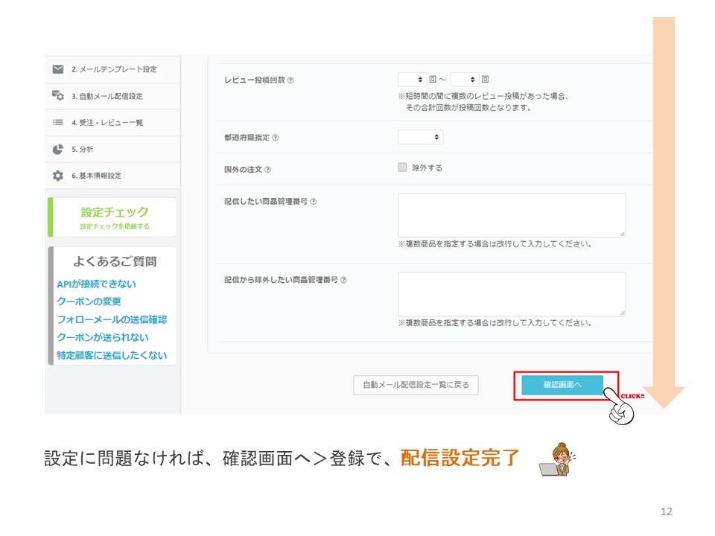Screen dimensions: 715x536
Task: Click help icon next to 都道府県指定
Action: point(276,138)
